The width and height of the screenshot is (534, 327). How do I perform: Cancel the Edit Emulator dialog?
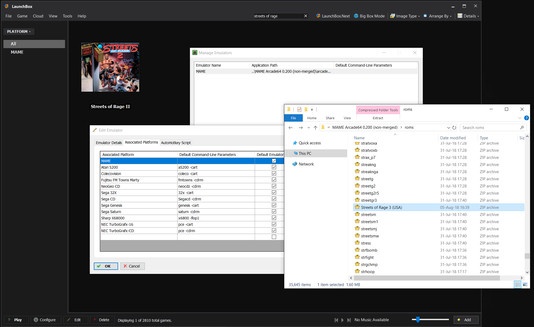(x=132, y=266)
